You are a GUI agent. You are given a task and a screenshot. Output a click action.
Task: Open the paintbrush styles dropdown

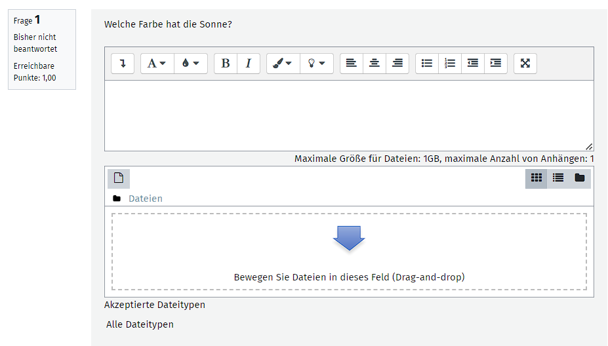(283, 64)
